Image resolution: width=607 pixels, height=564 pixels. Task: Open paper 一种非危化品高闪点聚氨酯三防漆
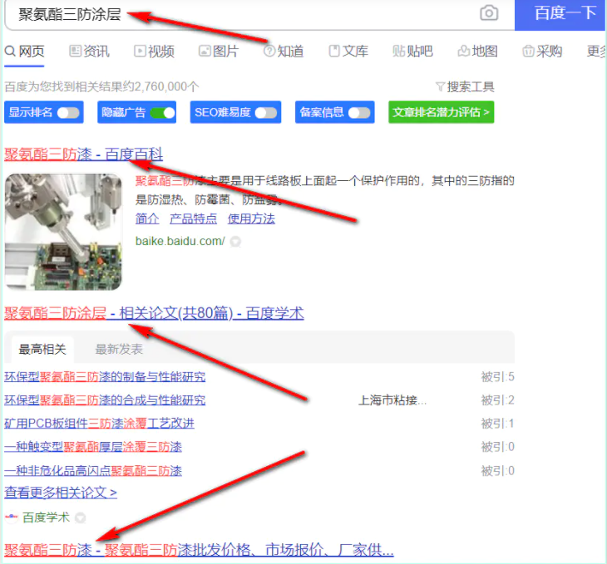pyautogui.click(x=93, y=471)
